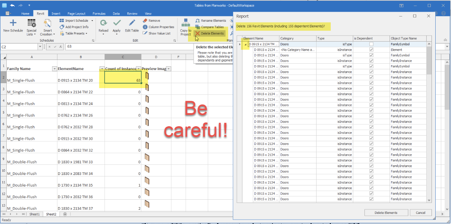Click the is Dependent column header
This screenshot has height=224, width=451.
(371, 38)
